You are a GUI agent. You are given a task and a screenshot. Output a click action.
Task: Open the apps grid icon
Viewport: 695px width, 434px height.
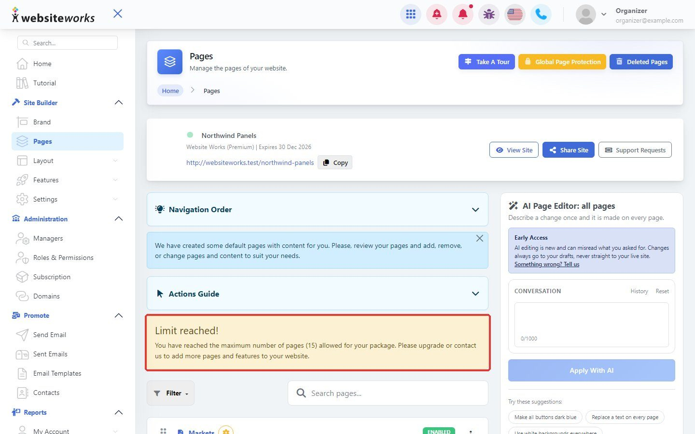pyautogui.click(x=411, y=14)
